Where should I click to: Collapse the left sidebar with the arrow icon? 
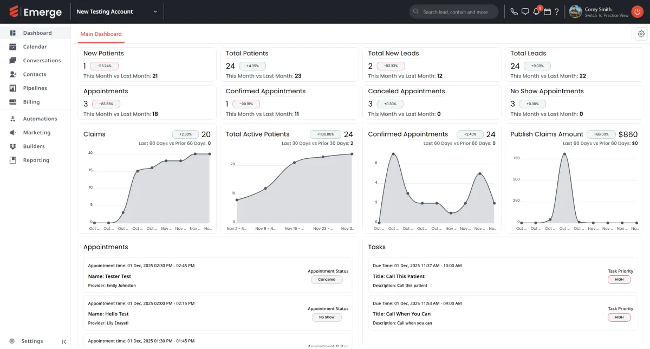[64, 341]
